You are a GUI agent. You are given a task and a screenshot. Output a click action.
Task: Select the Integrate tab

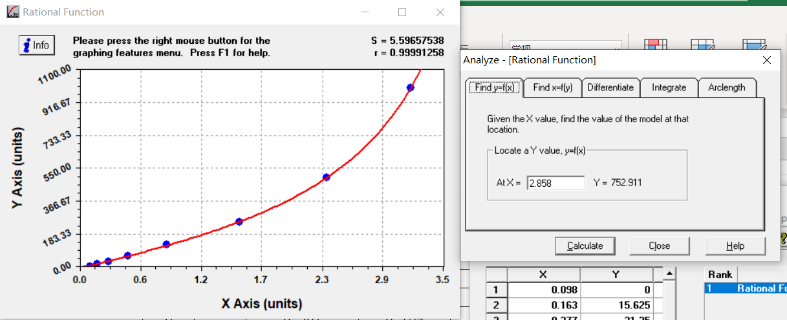pyautogui.click(x=669, y=88)
